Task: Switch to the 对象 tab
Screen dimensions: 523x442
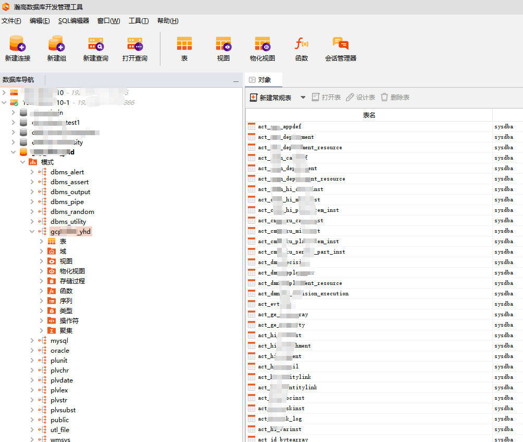Action: point(264,80)
